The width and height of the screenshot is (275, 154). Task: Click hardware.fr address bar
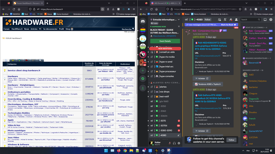67,9
